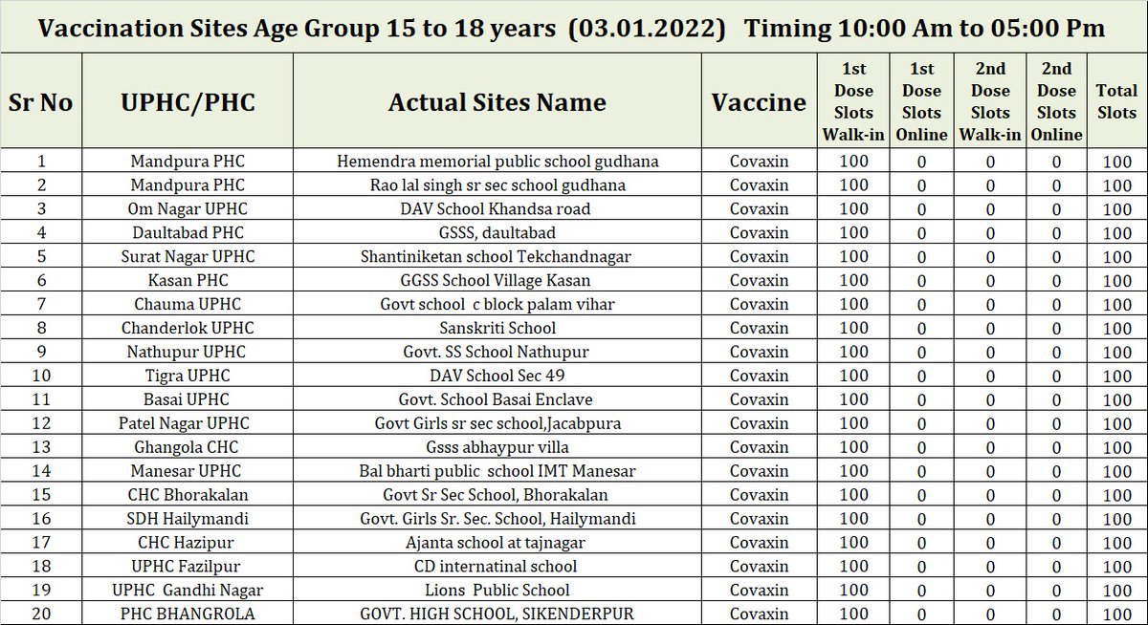Select 'Chanderlok UPHC' cell
Image resolution: width=1148 pixels, height=625 pixels.
pyautogui.click(x=188, y=329)
